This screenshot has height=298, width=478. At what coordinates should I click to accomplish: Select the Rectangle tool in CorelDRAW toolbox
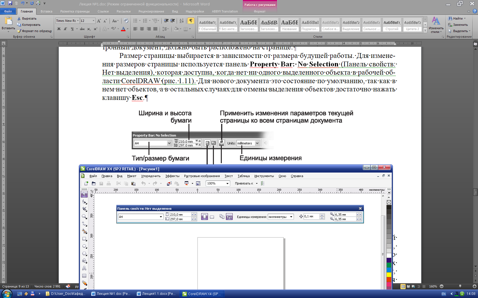click(84, 239)
